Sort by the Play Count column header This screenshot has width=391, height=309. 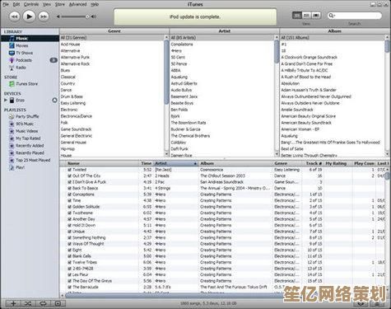pyautogui.click(x=364, y=163)
